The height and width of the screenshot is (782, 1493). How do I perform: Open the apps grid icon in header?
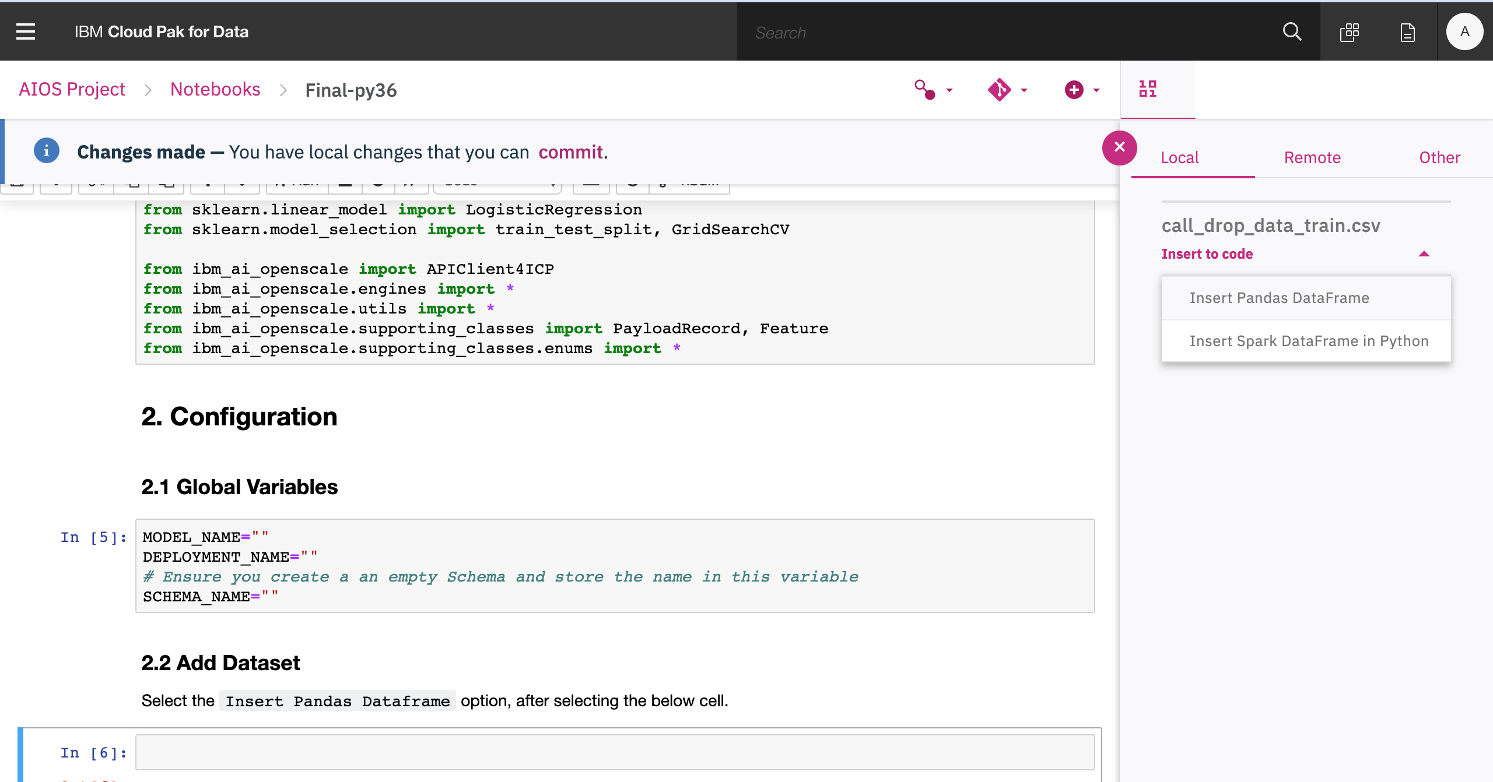(1350, 32)
